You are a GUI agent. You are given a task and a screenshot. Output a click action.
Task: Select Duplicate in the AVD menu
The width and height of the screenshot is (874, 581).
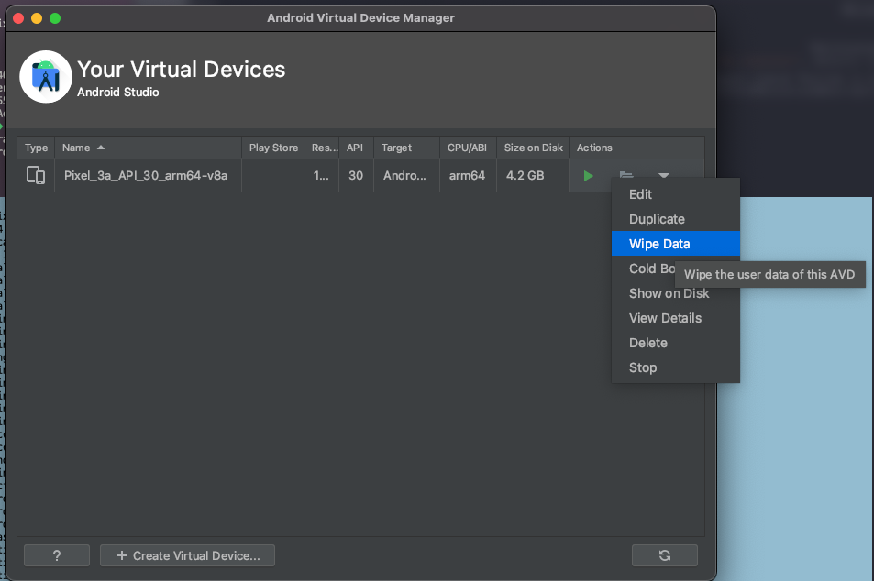click(676, 219)
